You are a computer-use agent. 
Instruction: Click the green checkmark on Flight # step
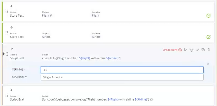coord(209,16)
